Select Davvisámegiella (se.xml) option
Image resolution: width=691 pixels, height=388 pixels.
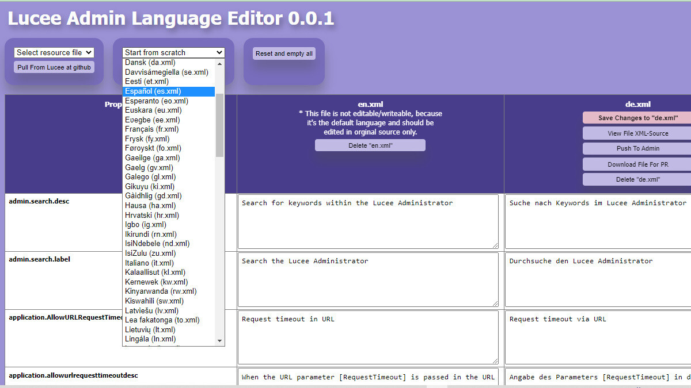click(x=169, y=72)
